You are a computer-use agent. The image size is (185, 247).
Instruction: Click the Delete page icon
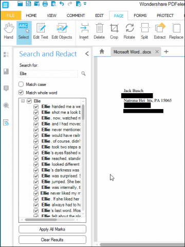click(99, 31)
